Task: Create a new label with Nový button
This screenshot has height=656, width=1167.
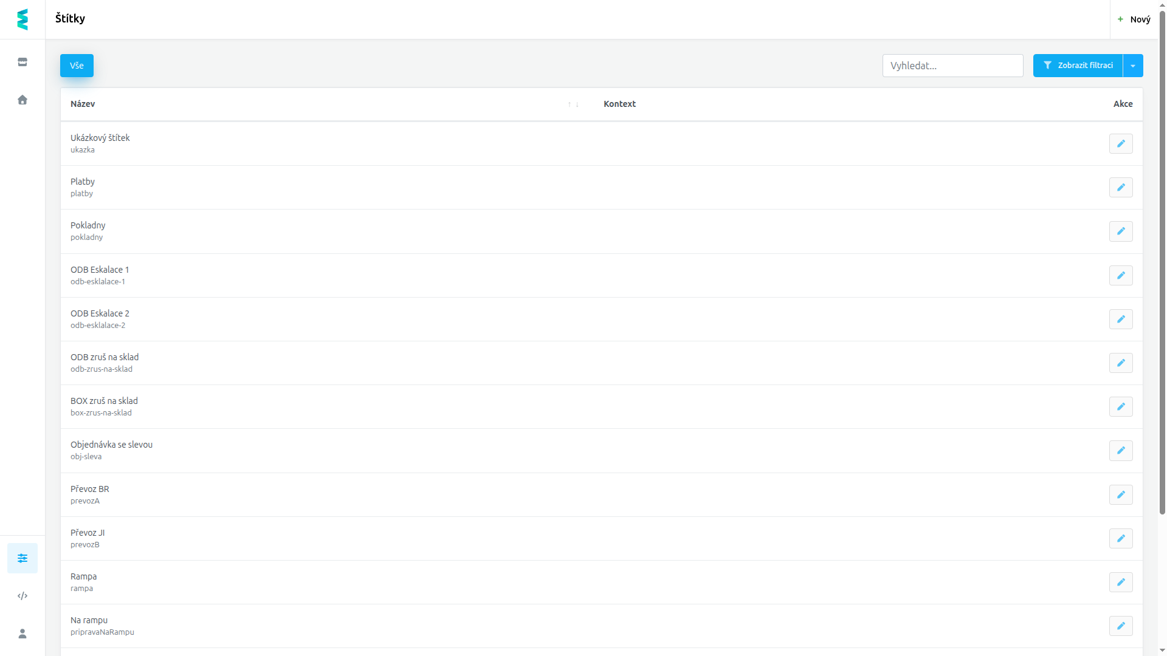Action: pyautogui.click(x=1134, y=19)
